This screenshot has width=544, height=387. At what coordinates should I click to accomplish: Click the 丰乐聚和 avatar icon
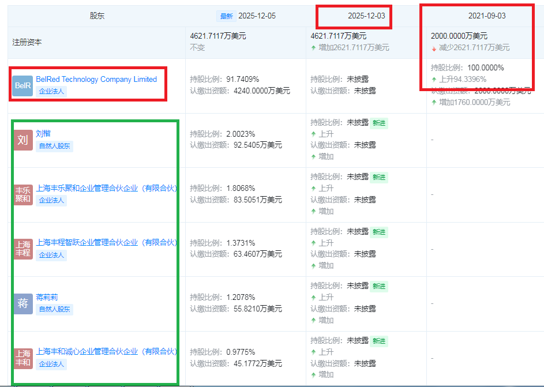[x=22, y=193]
